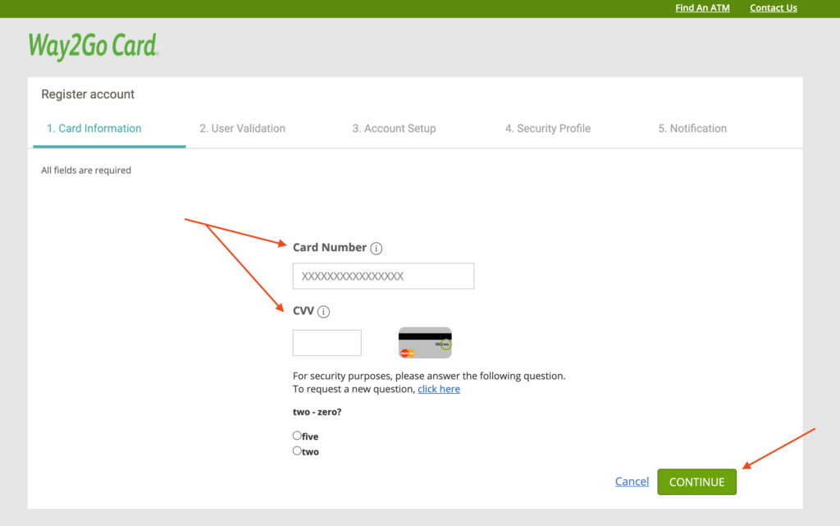Click the "Register account" heading
The width and height of the screenshot is (840, 526).
click(88, 94)
